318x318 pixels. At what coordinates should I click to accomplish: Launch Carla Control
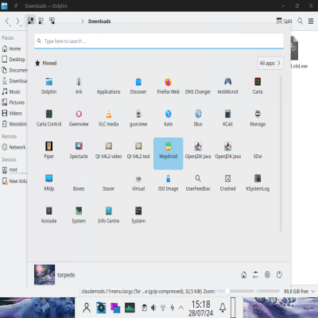[49, 118]
